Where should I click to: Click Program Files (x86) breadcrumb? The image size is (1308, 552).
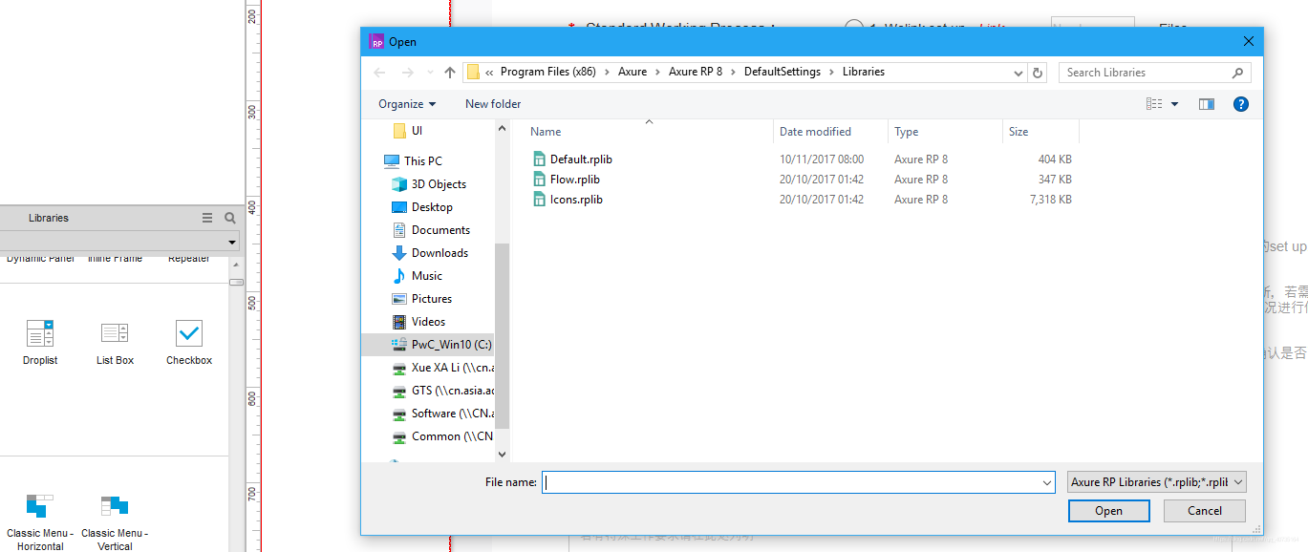pyautogui.click(x=548, y=73)
